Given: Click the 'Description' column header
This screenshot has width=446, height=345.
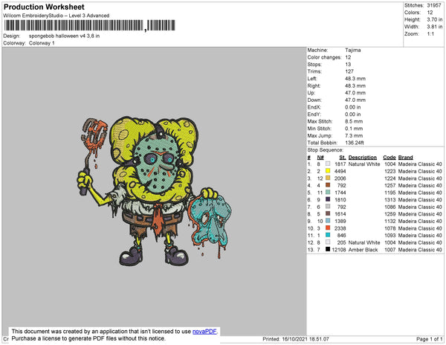Looking at the screenshot, I should (363, 158).
